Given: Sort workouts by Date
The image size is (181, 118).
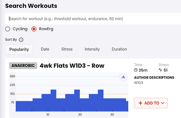Looking at the screenshot, I should point(45,49).
